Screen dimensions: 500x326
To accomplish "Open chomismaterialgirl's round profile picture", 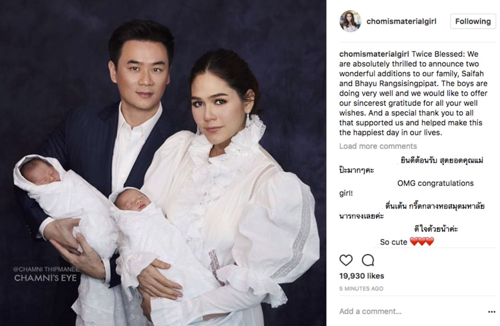I will click(x=350, y=21).
